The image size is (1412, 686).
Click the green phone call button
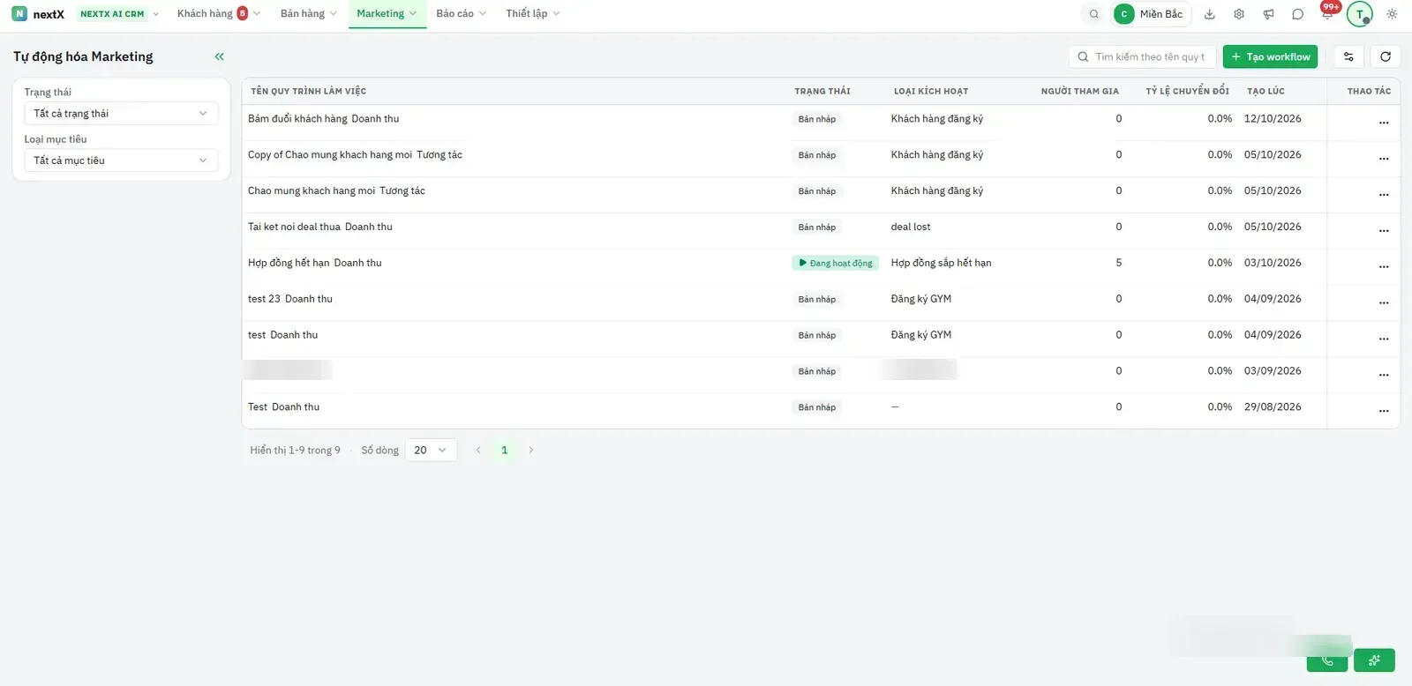(1327, 660)
